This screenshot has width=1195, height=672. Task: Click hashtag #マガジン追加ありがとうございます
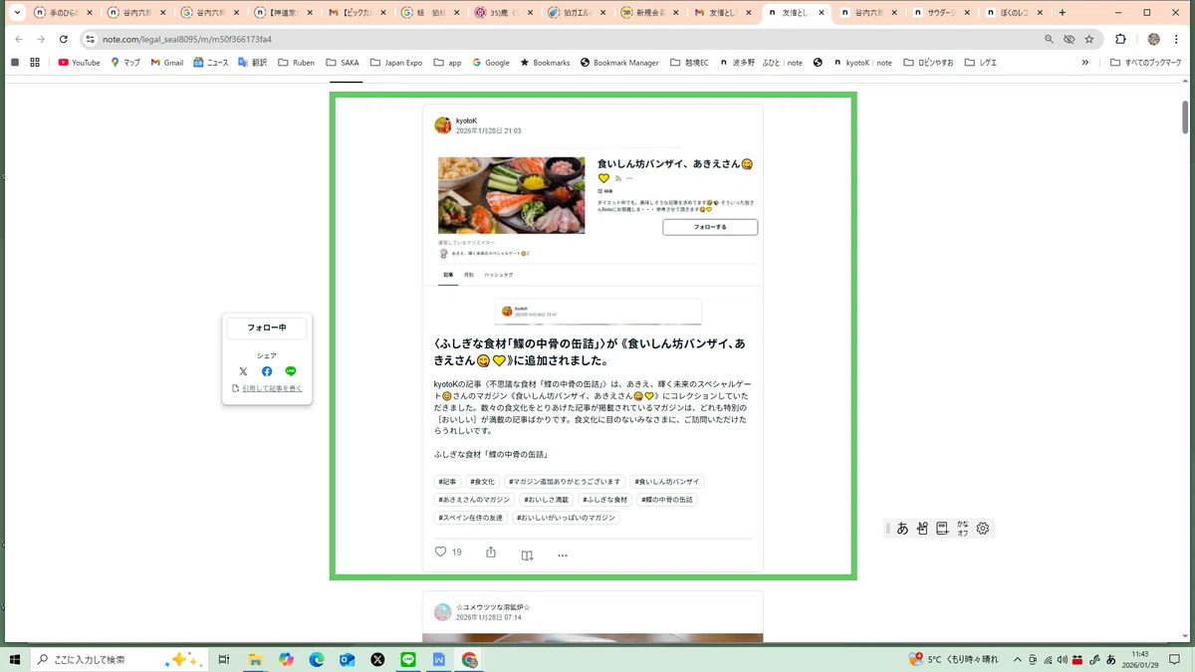564,482
